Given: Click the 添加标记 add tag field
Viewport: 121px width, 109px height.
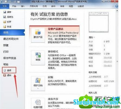Looking at the screenshot, I should (108, 62).
